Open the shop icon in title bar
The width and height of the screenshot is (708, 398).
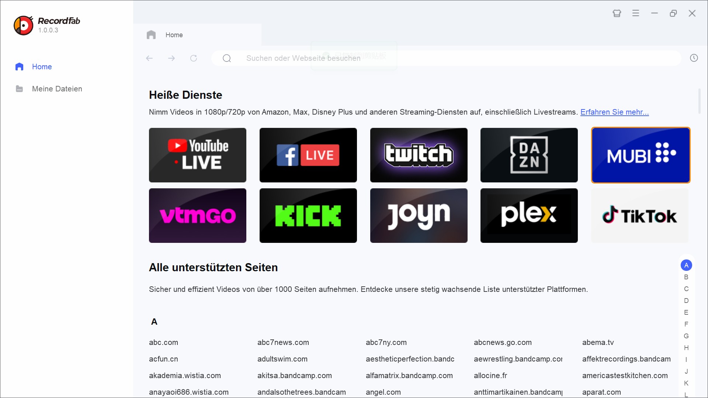click(x=617, y=13)
